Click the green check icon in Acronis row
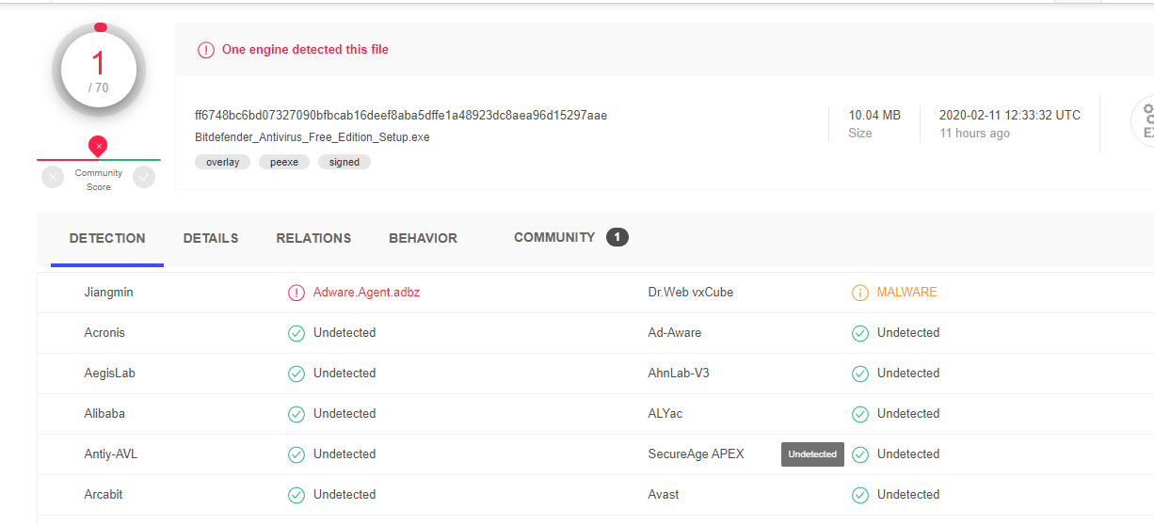The height and width of the screenshot is (525, 1154). pos(297,333)
